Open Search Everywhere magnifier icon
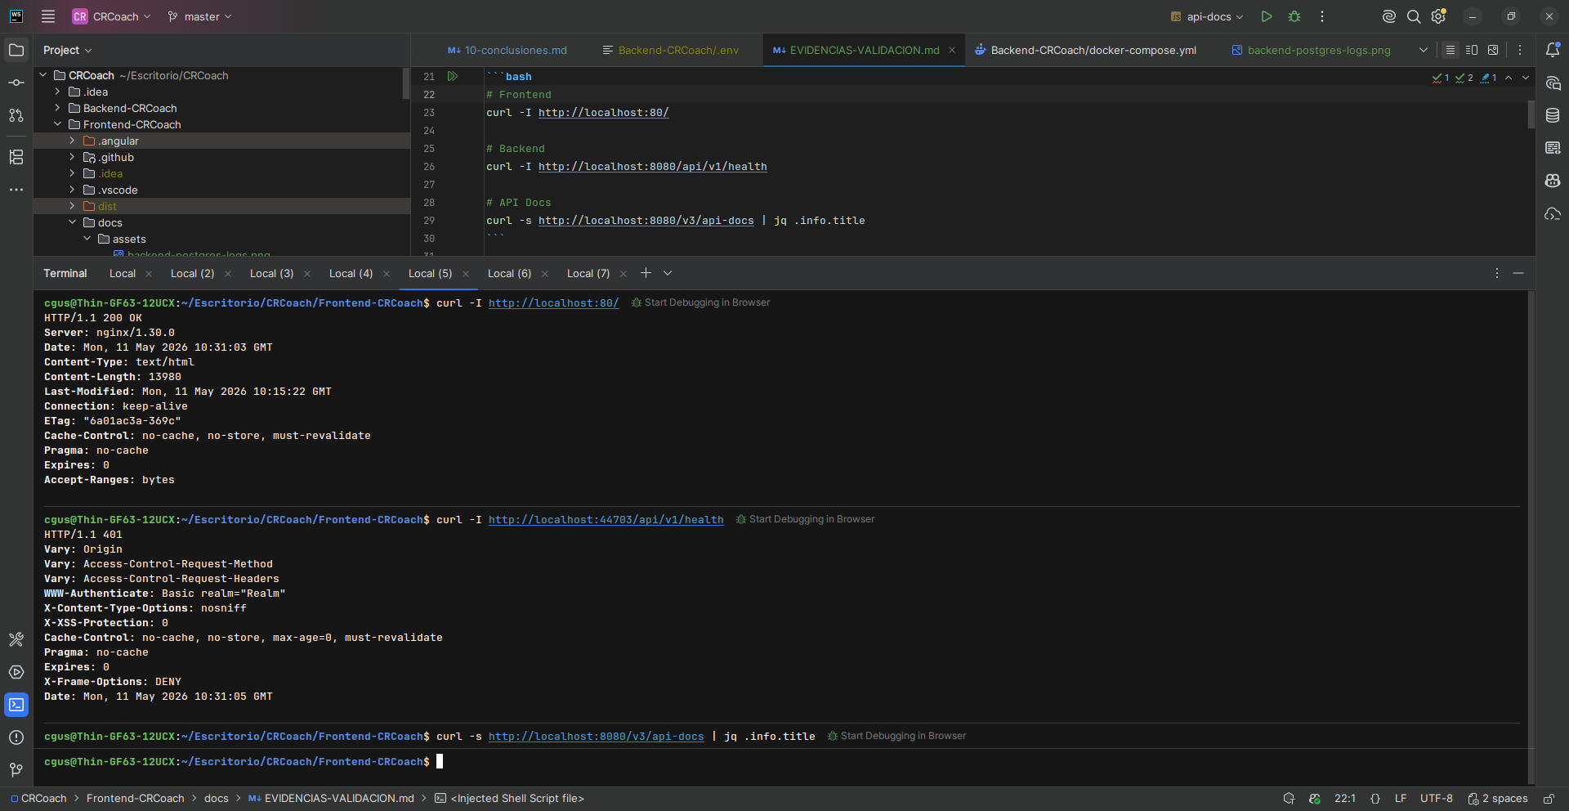This screenshot has height=811, width=1569. click(1414, 16)
